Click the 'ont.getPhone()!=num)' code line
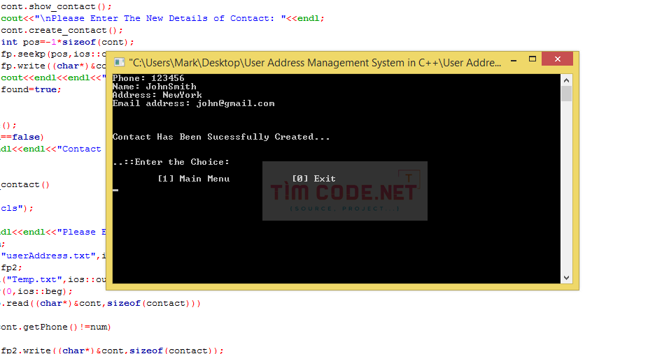Screen dimensions: 662x354 point(55,327)
